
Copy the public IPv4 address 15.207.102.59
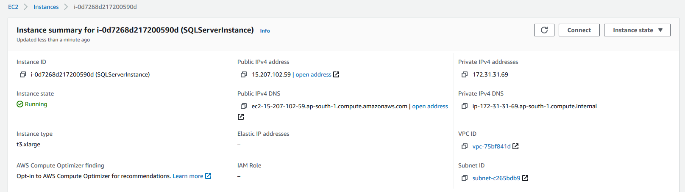(x=244, y=74)
